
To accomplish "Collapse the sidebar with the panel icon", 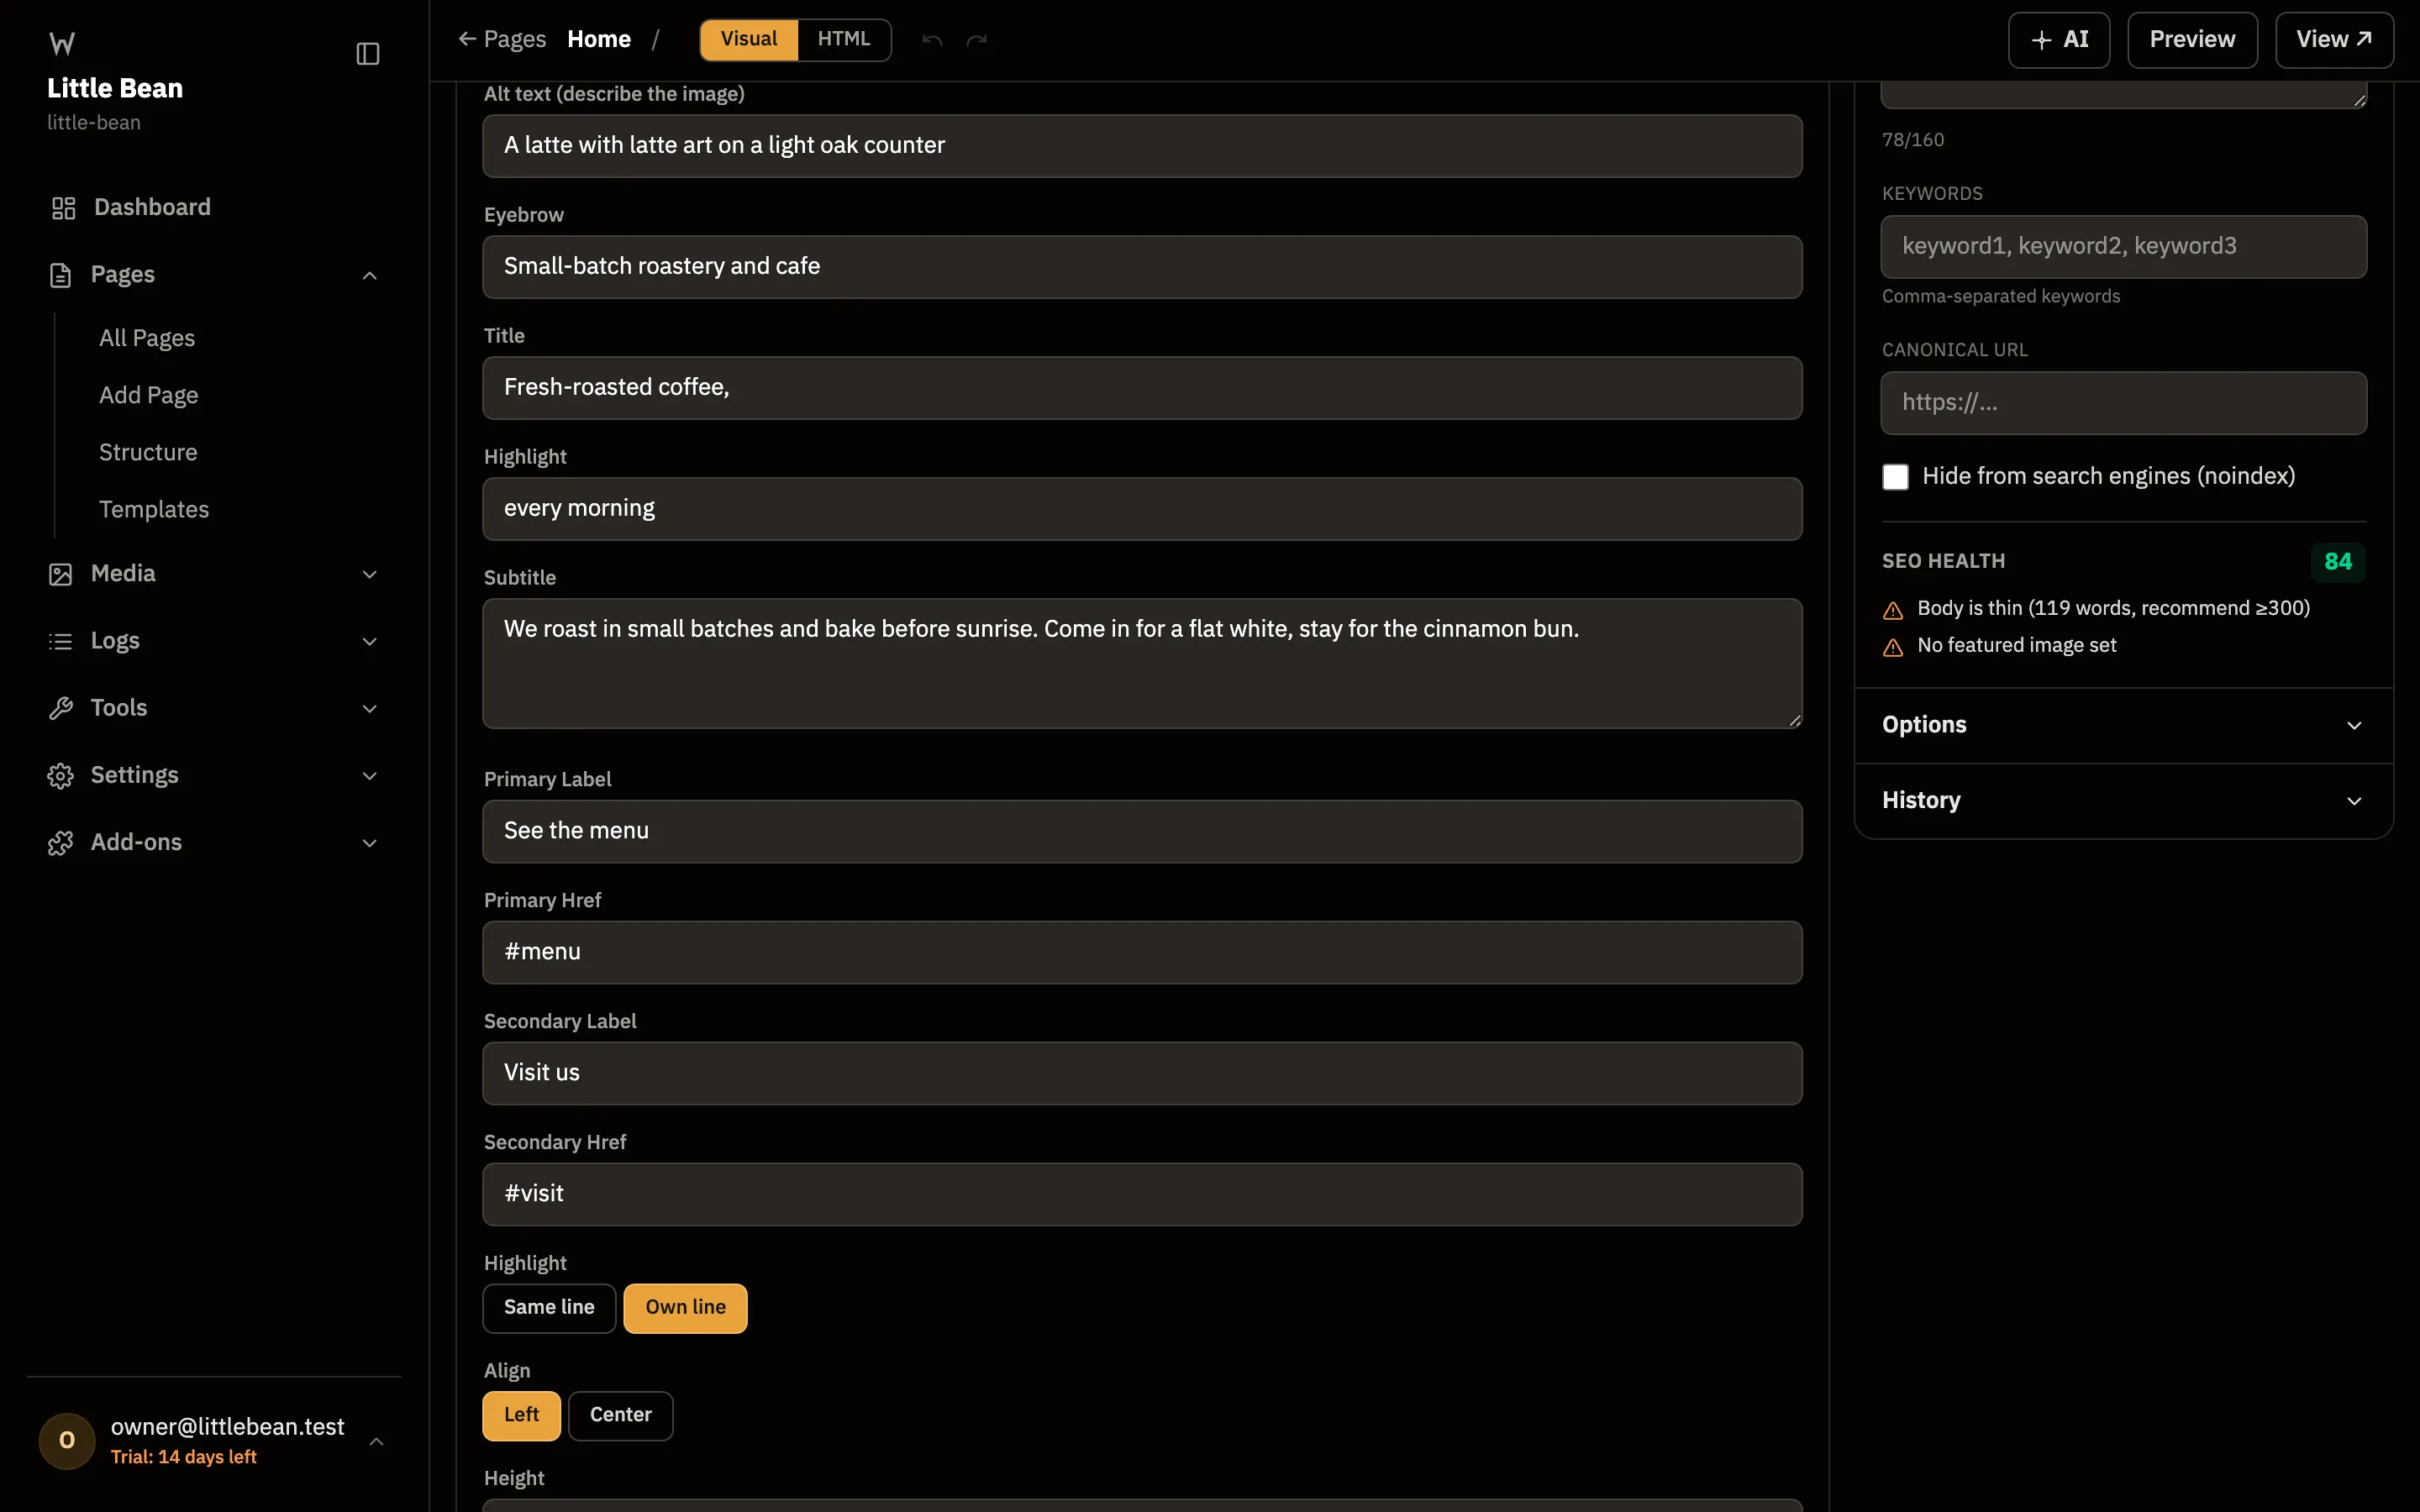I will tap(368, 53).
